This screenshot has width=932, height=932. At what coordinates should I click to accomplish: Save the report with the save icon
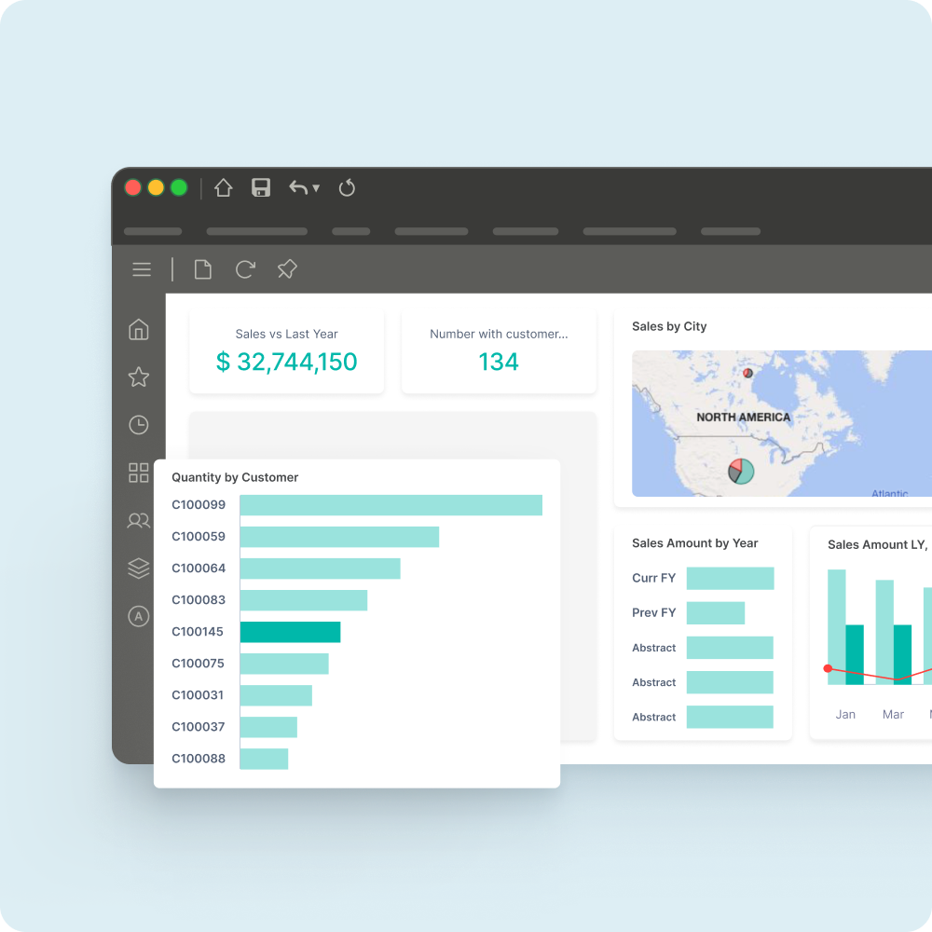260,187
